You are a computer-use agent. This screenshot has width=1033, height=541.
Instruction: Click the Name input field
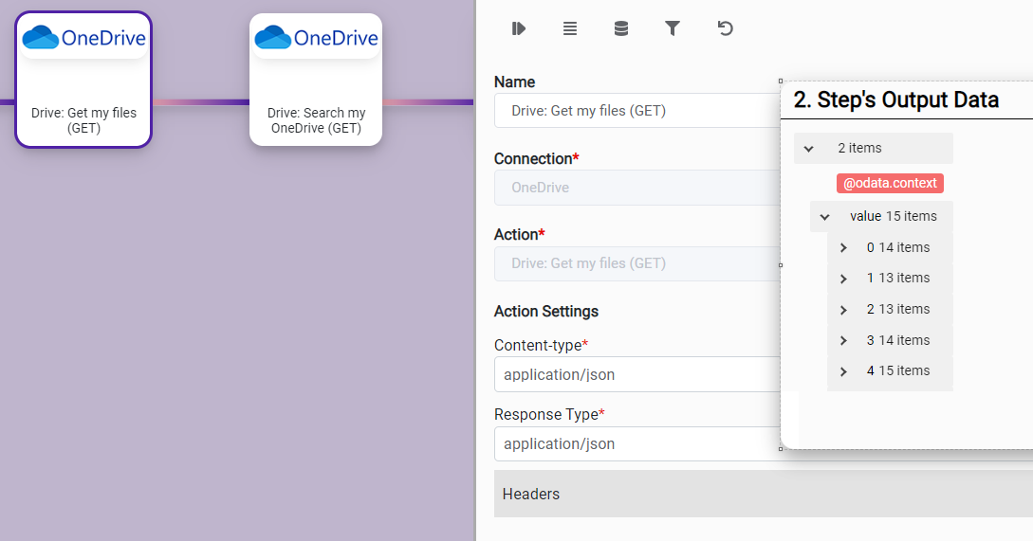636,111
